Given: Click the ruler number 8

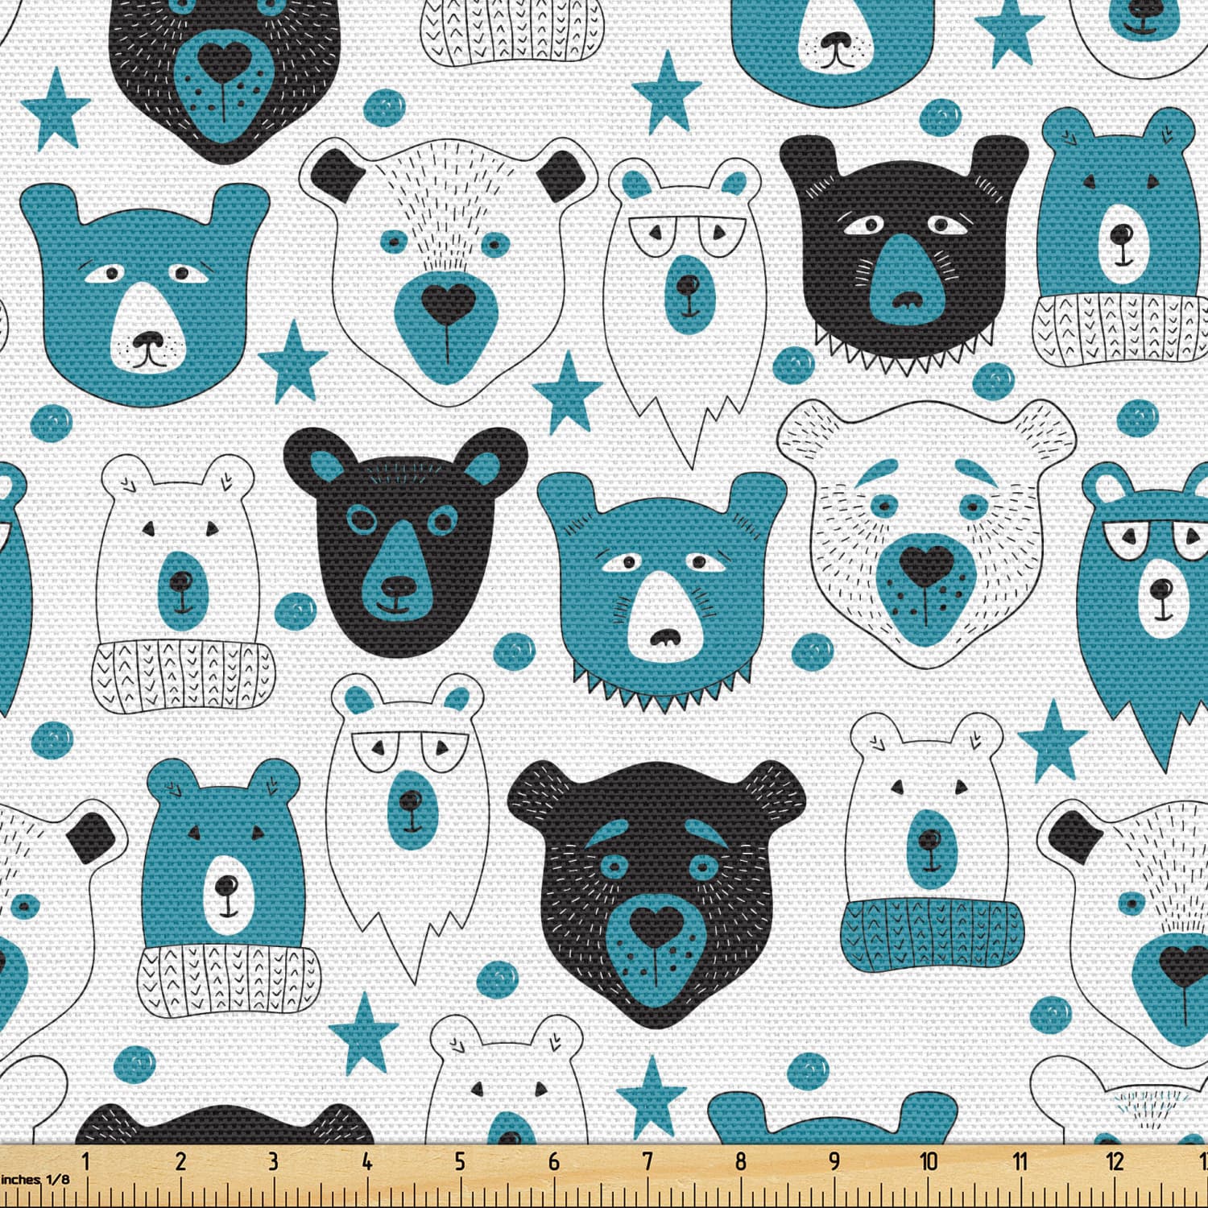Looking at the screenshot, I should (741, 1161).
